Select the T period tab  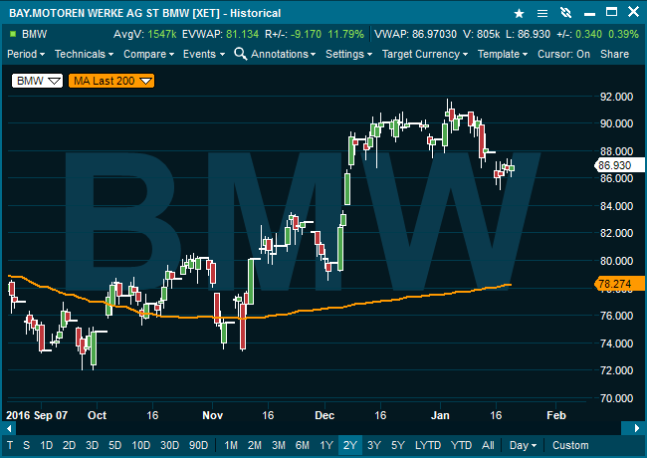coord(10,445)
